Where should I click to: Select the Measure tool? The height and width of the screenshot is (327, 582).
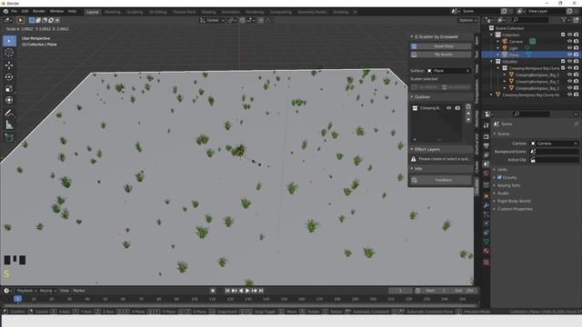[9, 125]
